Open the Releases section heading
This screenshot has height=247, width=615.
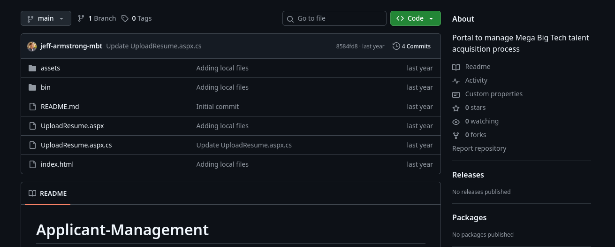[x=468, y=175]
